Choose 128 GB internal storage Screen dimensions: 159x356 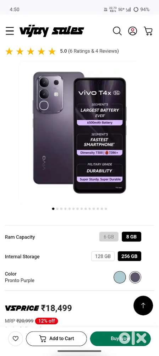[x=103, y=256]
